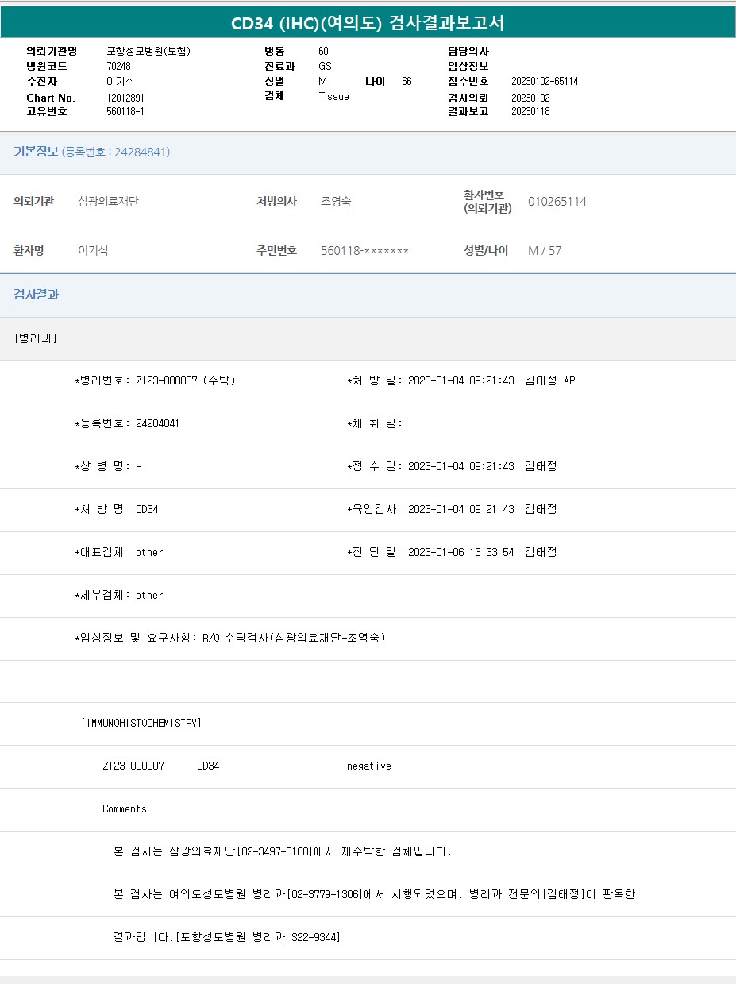Viewport: 736px width, 984px height.
Task: Select the Tissue specimen value
Action: point(333,97)
